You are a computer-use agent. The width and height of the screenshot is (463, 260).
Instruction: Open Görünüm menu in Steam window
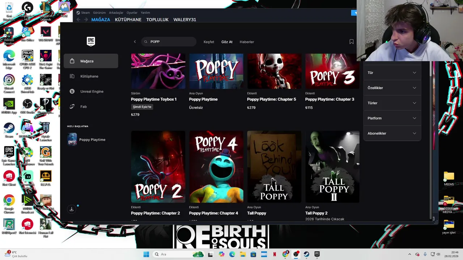tap(99, 13)
